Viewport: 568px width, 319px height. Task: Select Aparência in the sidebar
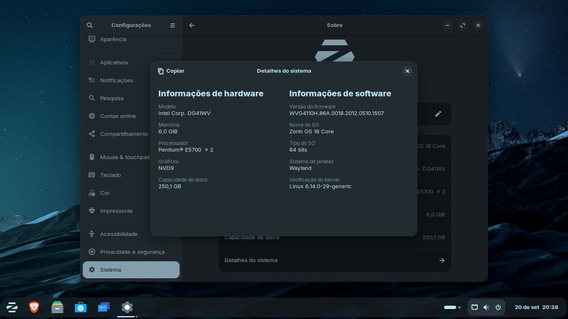113,39
